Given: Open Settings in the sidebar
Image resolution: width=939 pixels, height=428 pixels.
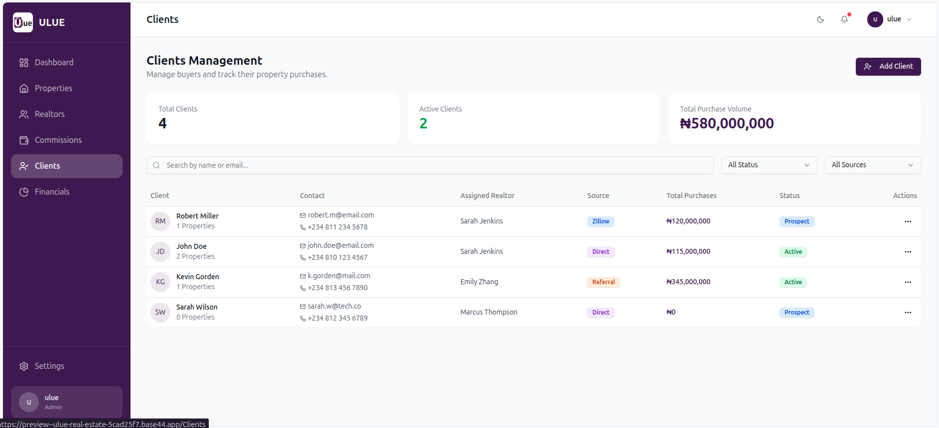Looking at the screenshot, I should point(49,366).
